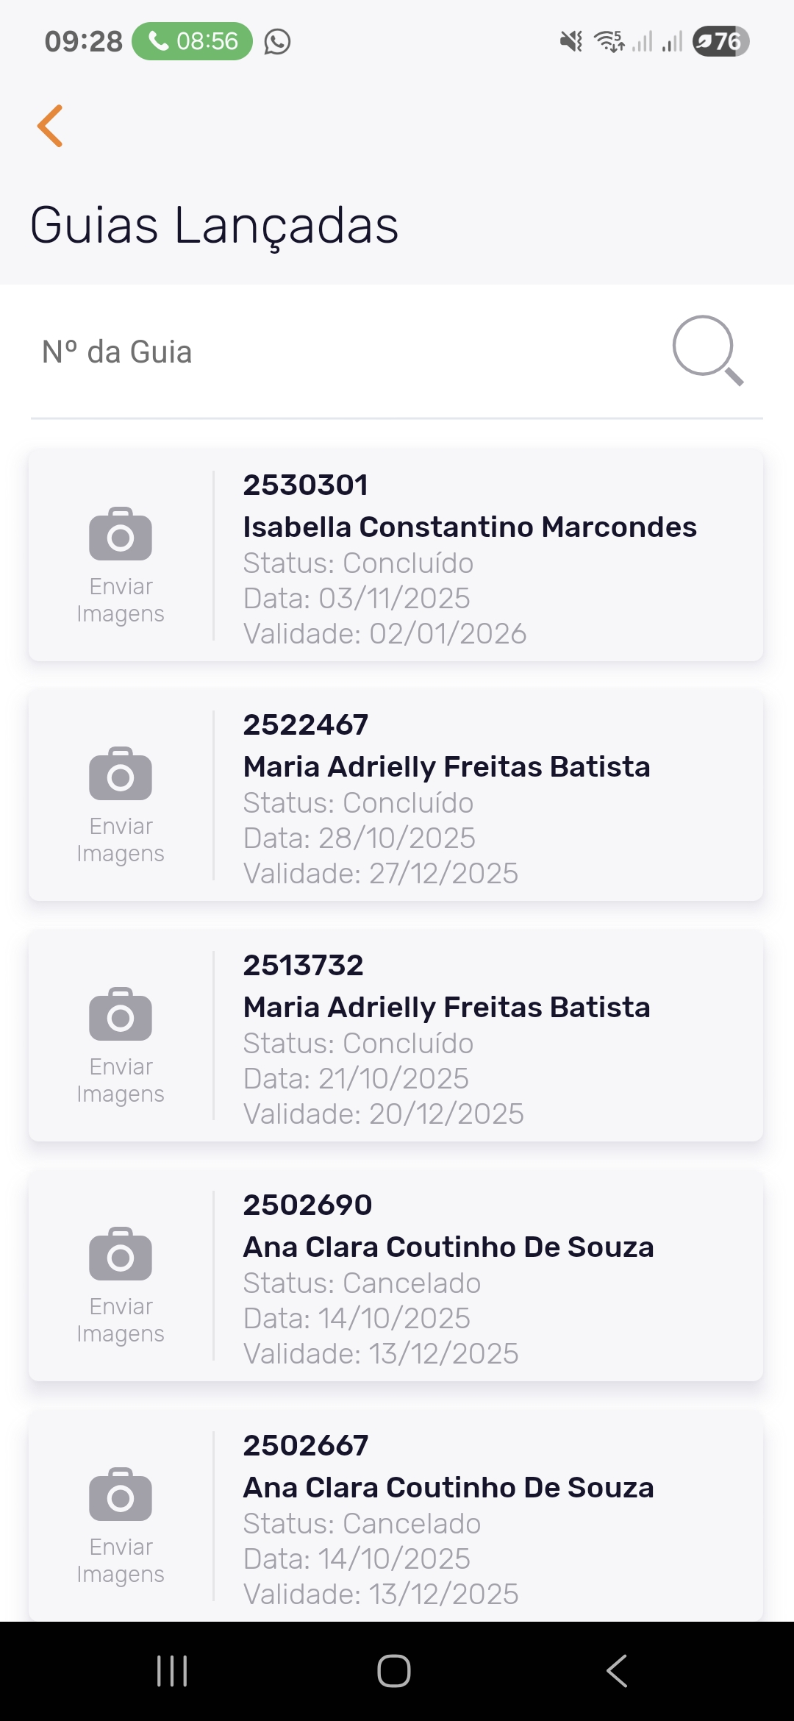Tap the ongoing call timer pill
Image resolution: width=794 pixels, height=1721 pixels.
tap(193, 41)
